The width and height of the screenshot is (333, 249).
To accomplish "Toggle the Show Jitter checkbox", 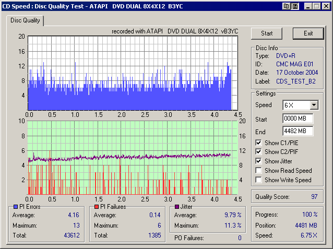I will 259,161.
